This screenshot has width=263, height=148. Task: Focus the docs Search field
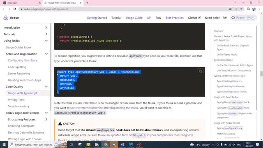[243, 18]
